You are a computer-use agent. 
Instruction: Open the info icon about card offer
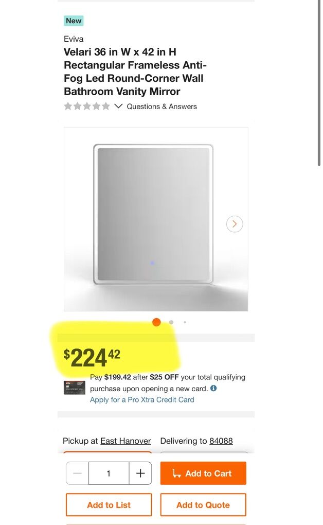click(x=213, y=388)
